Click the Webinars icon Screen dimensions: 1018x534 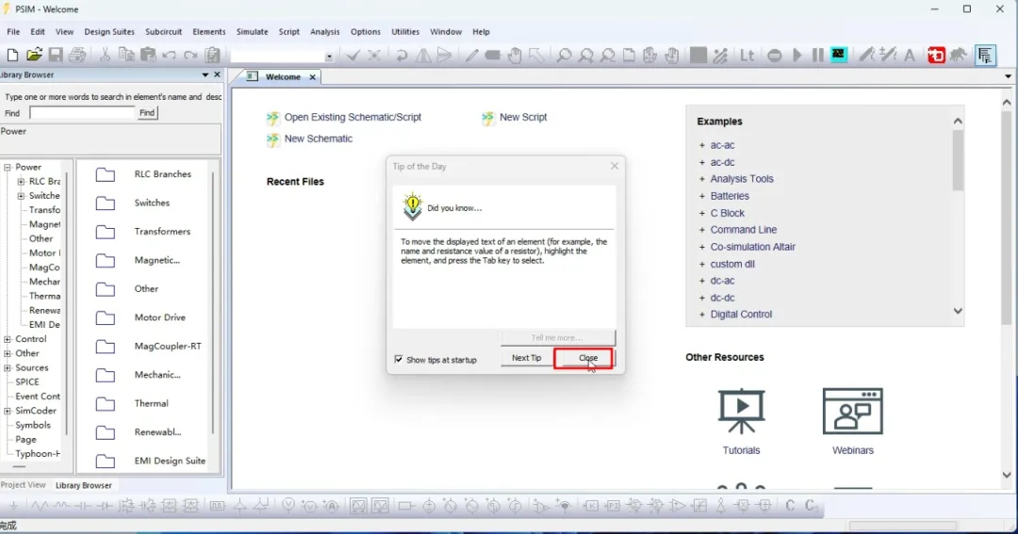click(852, 412)
